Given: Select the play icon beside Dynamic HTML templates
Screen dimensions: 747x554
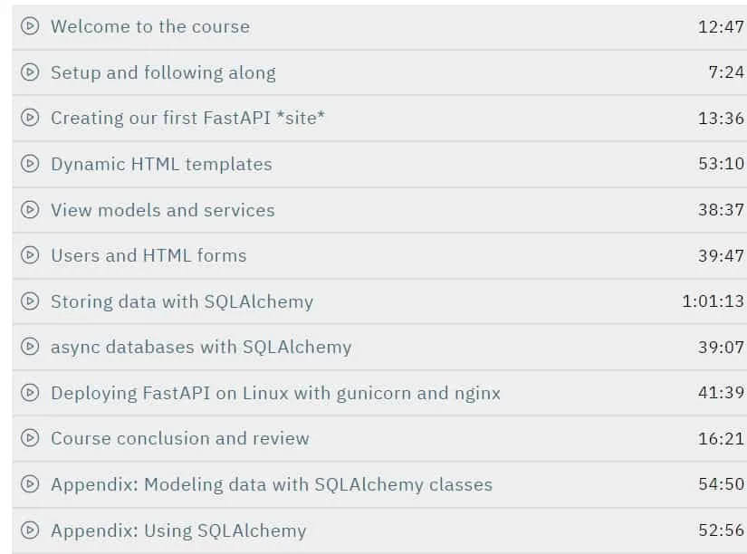Looking at the screenshot, I should (x=30, y=163).
